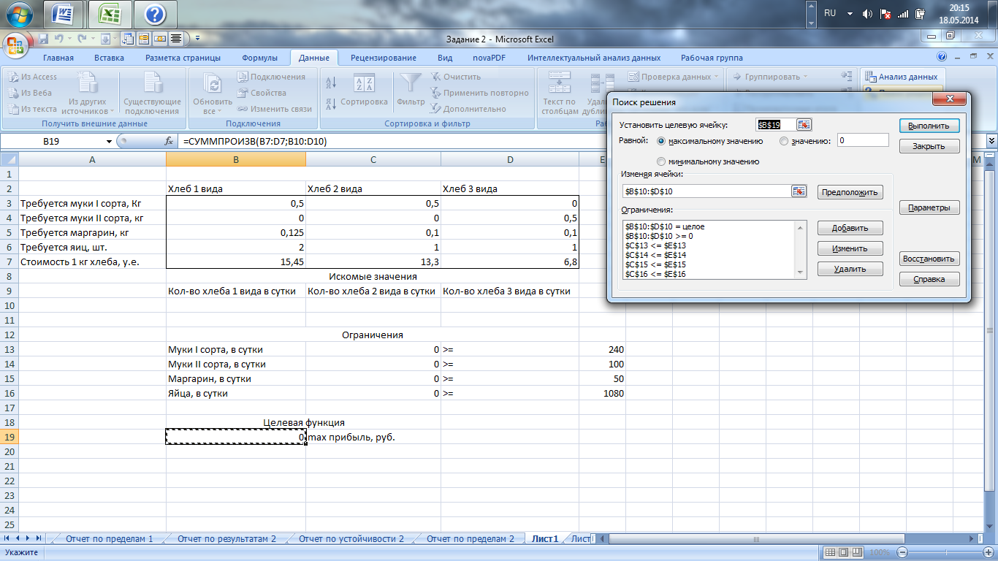998x561 pixels.
Task: Click the sort descending Я-А icon
Action: coord(330,102)
